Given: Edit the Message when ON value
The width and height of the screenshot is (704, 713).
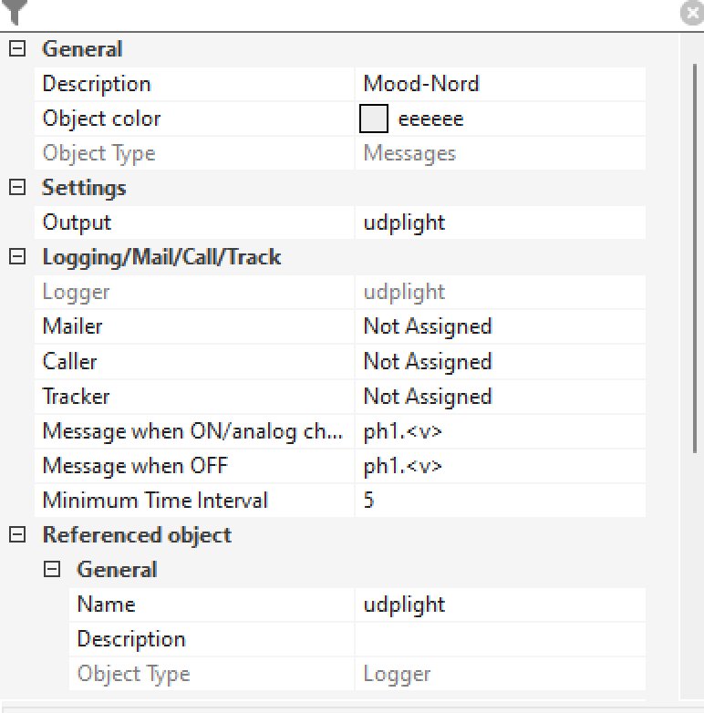Looking at the screenshot, I should coord(499,431).
